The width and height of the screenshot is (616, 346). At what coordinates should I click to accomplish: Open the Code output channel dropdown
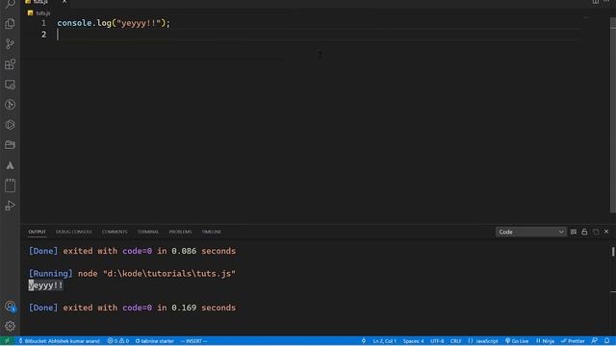click(530, 232)
